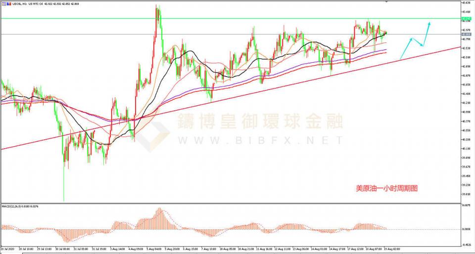The width and height of the screenshot is (475, 254).
Task: Click the first cyan arrow peak near the trendline
Action: [x=412, y=38]
